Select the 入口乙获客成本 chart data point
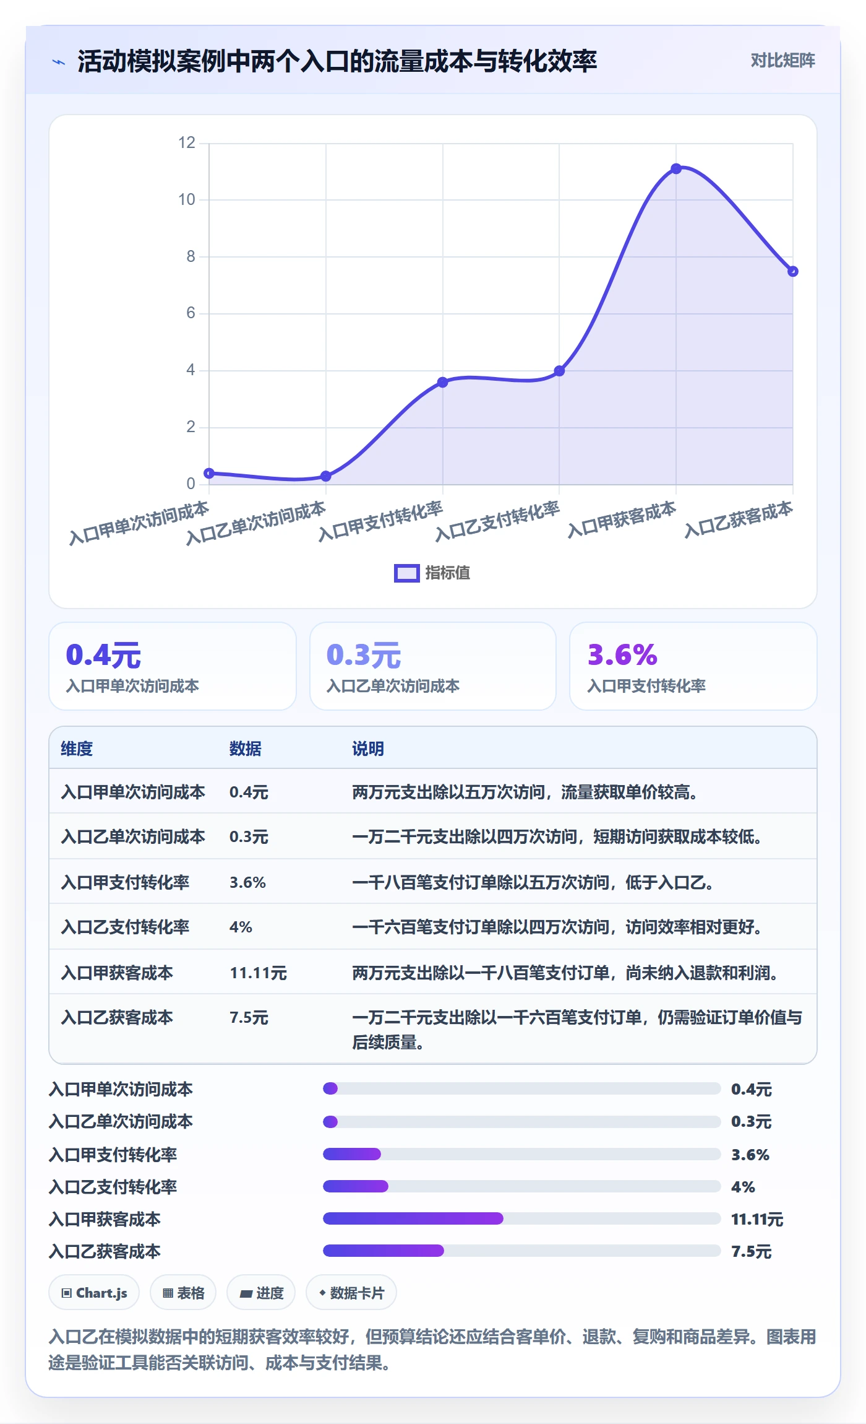Screen dimensions: 866x1424 click(x=793, y=271)
